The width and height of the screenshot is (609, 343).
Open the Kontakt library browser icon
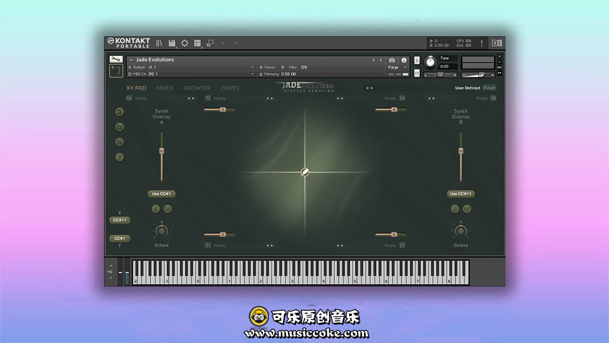point(159,43)
